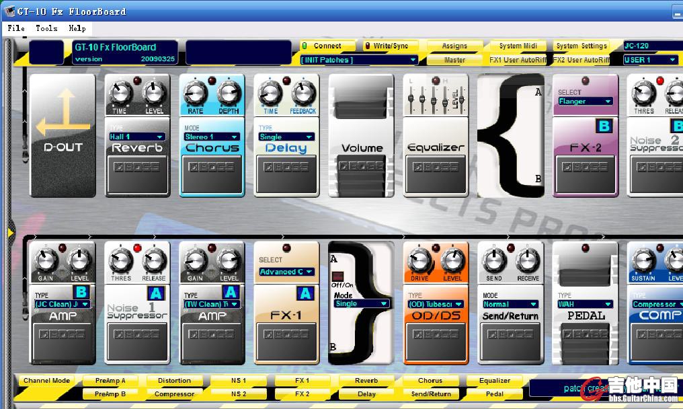The width and height of the screenshot is (683, 409).
Task: Toggle the Noise Suppressor 1 LED
Action: (137, 248)
